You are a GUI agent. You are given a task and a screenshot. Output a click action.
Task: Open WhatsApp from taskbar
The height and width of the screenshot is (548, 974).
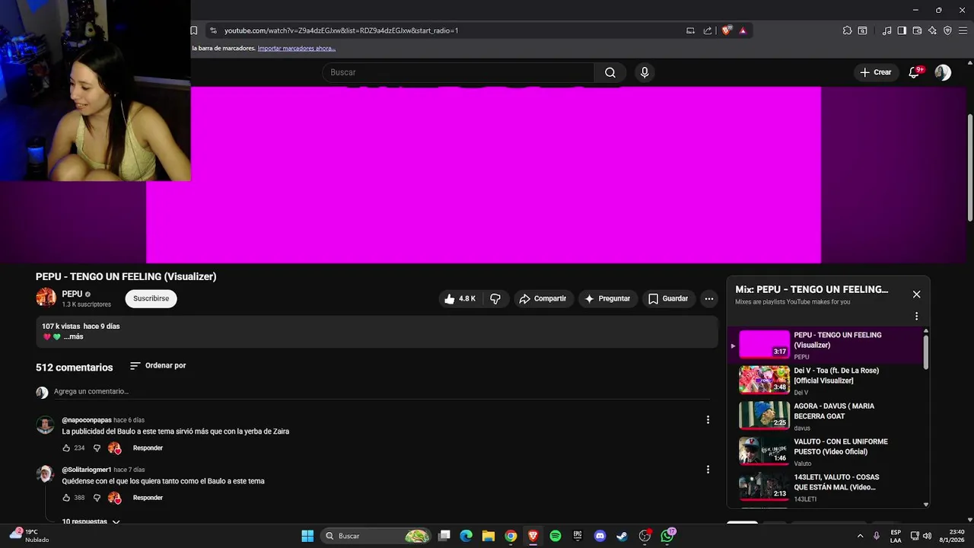(x=667, y=536)
